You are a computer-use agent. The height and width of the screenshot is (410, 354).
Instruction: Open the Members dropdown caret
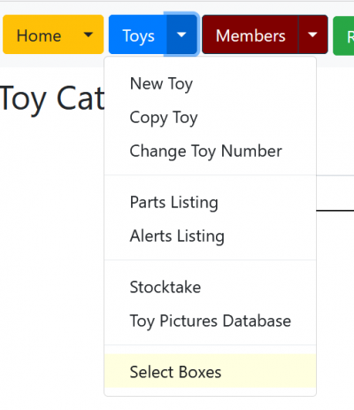(x=312, y=35)
